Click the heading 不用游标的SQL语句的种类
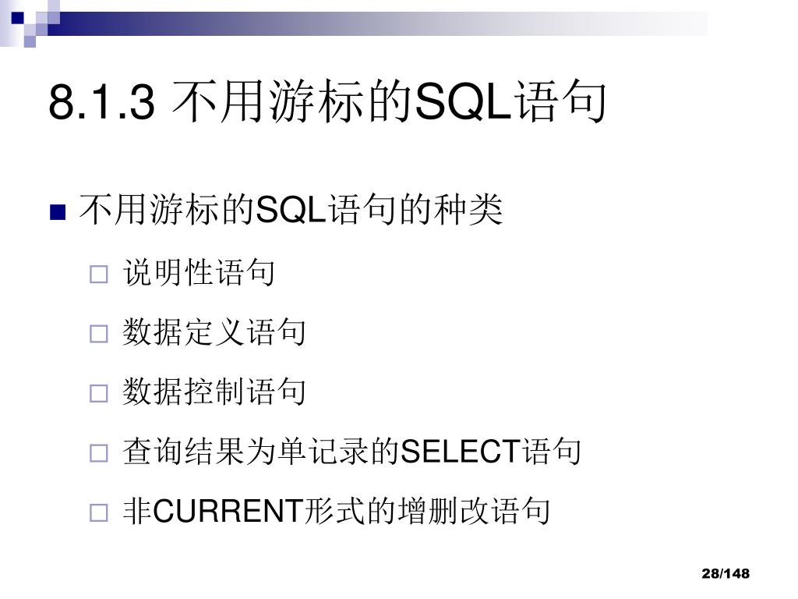 pos(291,209)
